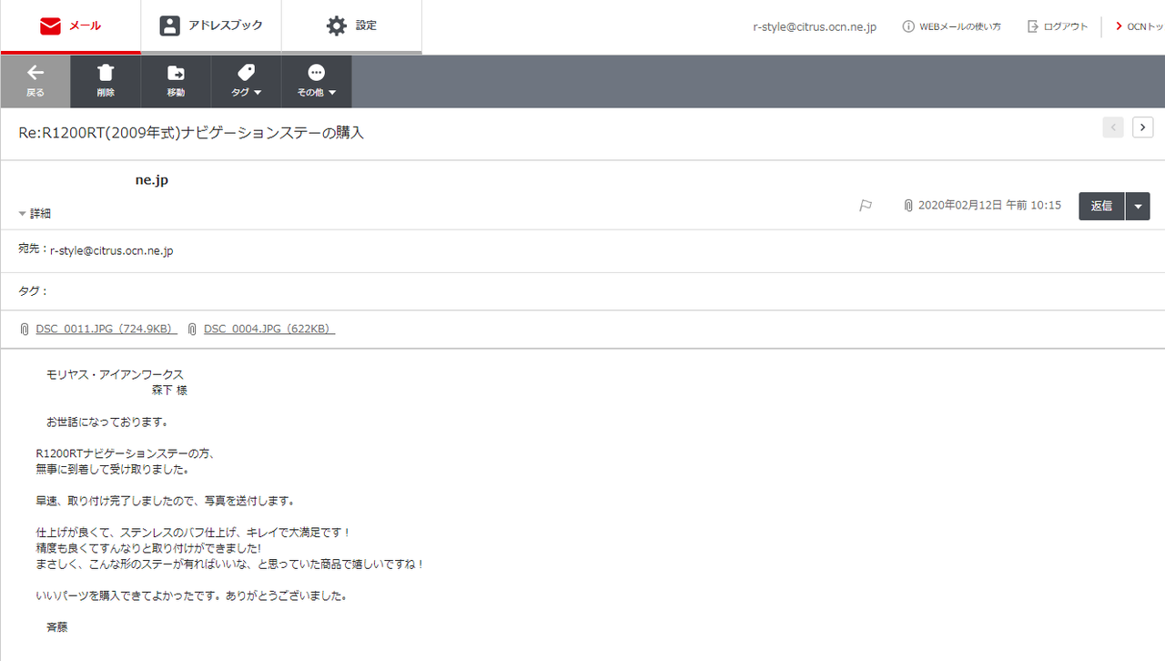This screenshot has height=661, width=1165.
Task: Open attachment DSC_0004.JPG
Action: [269, 329]
